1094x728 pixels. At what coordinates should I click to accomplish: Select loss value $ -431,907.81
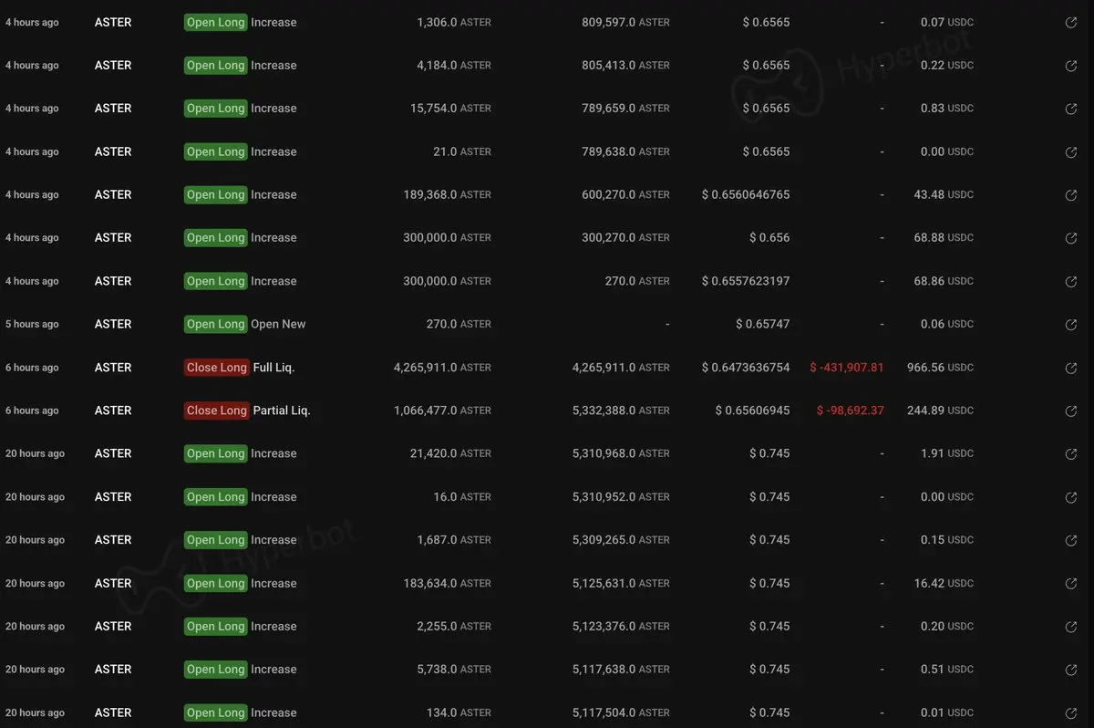(x=847, y=368)
